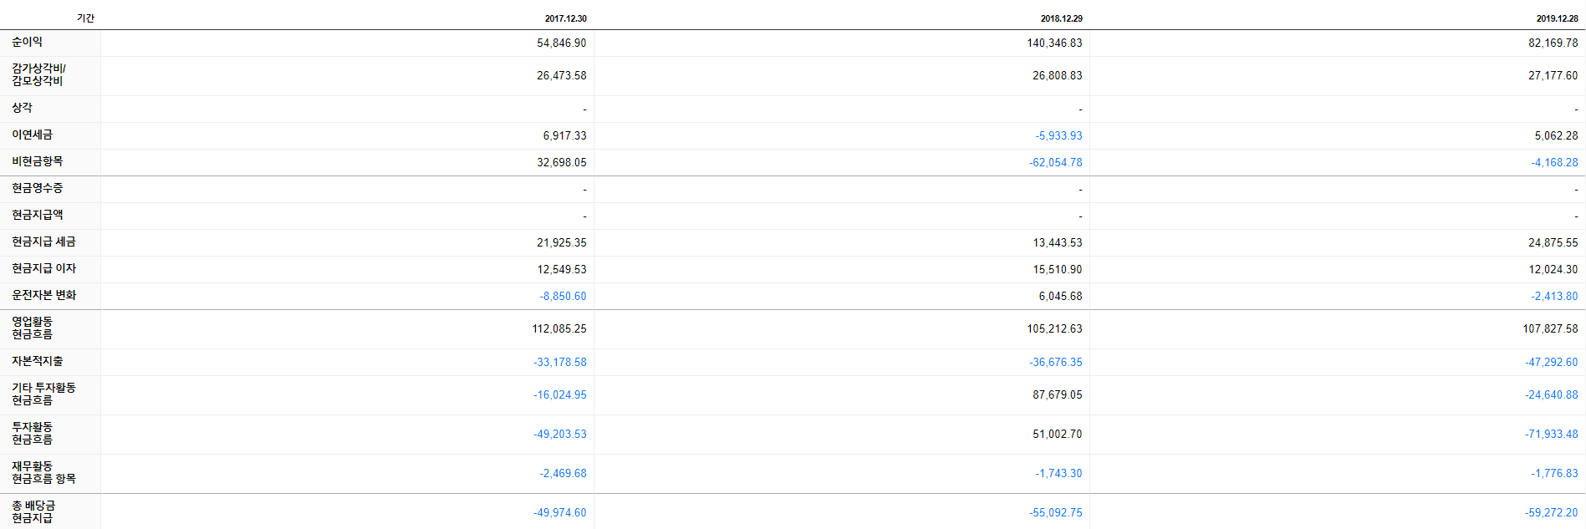Select cash taxes paid value 21,925.35
The height and width of the screenshot is (529, 1586).
pyautogui.click(x=561, y=242)
